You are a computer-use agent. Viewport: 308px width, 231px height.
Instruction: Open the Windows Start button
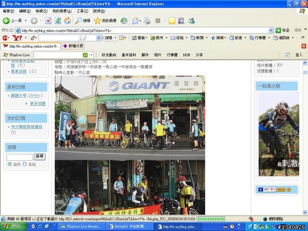[x=13, y=227]
